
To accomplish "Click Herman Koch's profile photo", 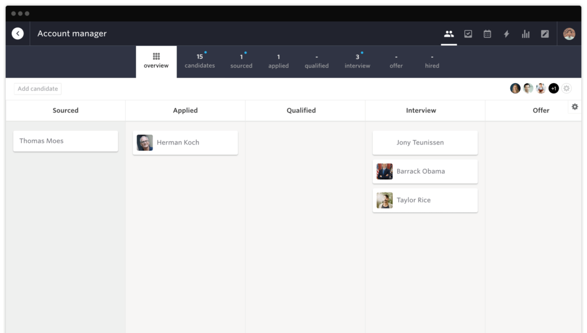I will click(x=144, y=143).
